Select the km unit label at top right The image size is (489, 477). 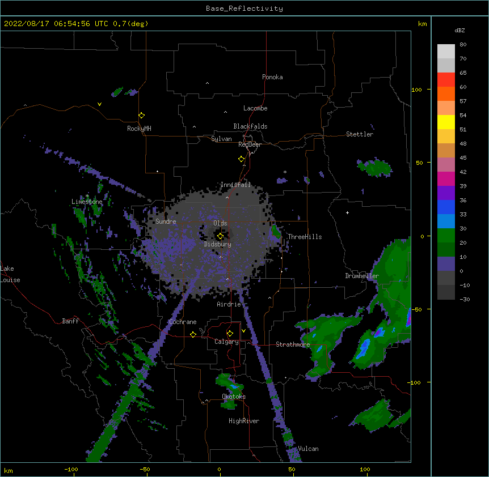pos(423,24)
